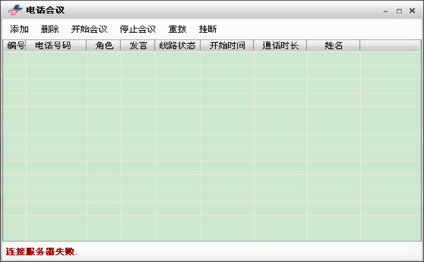Click the 开始时间 column header
The width and height of the screenshot is (424, 262).
(227, 45)
